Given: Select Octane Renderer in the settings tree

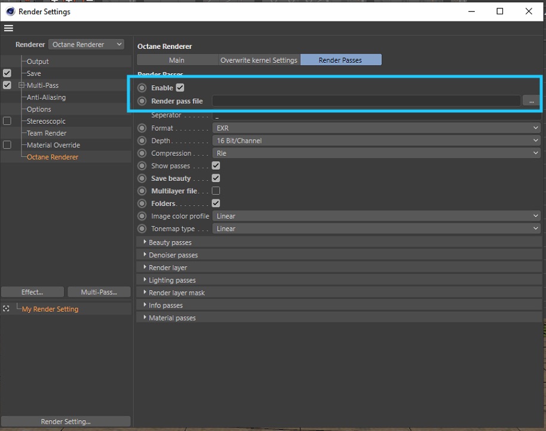Looking at the screenshot, I should (x=53, y=157).
